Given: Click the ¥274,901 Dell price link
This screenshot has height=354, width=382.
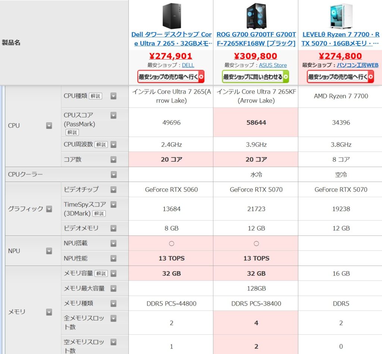Looking at the screenshot, I should point(171,56).
